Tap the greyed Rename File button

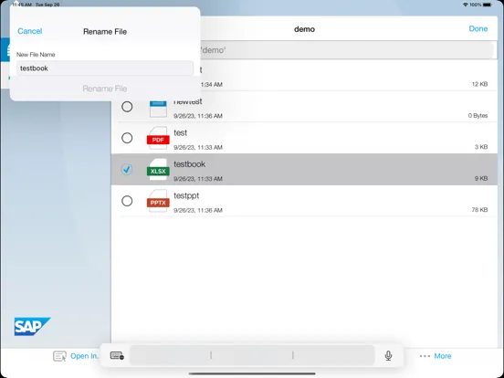click(x=105, y=89)
